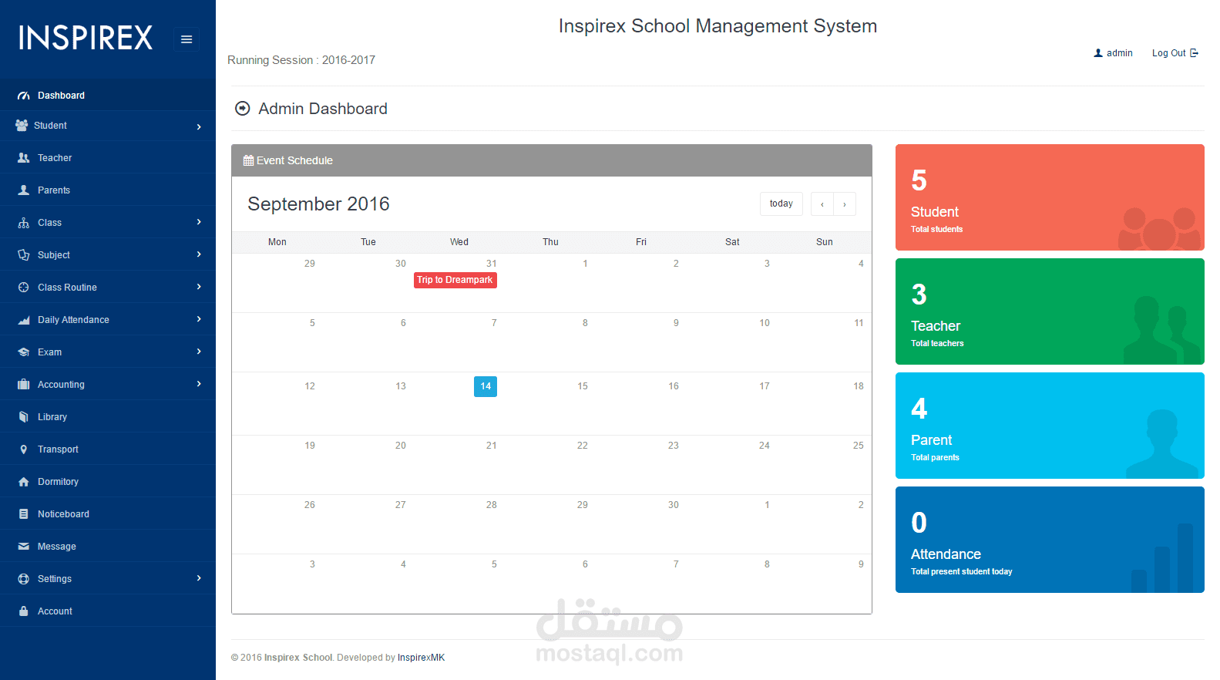Select September 10 in calendar

(765, 323)
